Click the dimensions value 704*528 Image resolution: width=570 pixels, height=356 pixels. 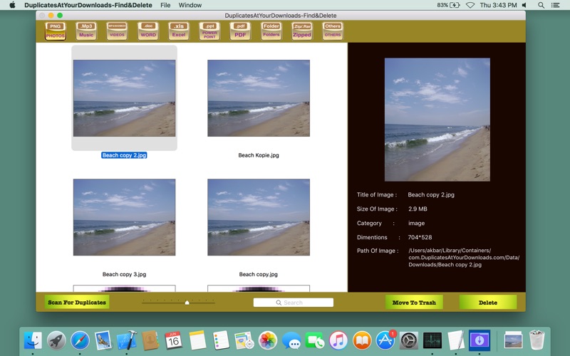[x=420, y=237]
